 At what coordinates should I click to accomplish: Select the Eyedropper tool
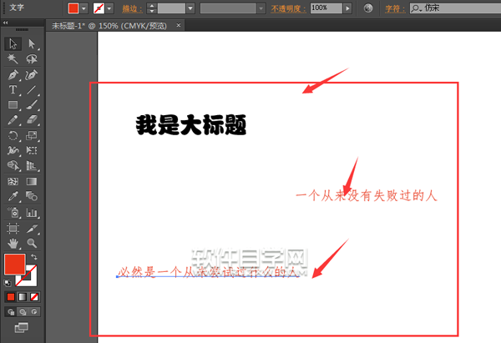13,196
